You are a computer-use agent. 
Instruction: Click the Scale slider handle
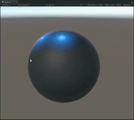(53, 5)
